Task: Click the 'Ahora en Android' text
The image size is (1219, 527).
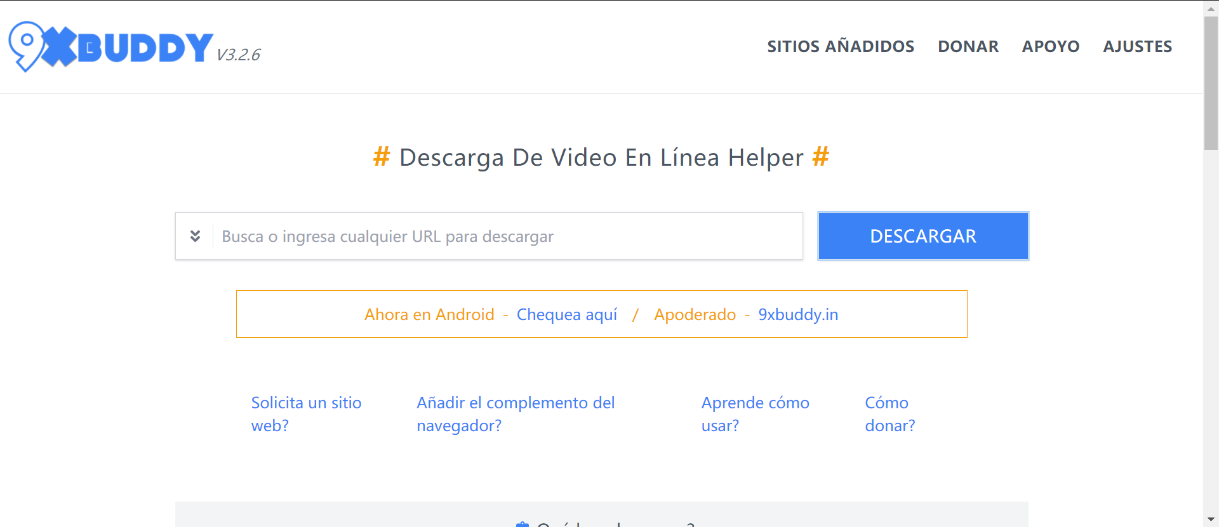Action: [x=429, y=314]
